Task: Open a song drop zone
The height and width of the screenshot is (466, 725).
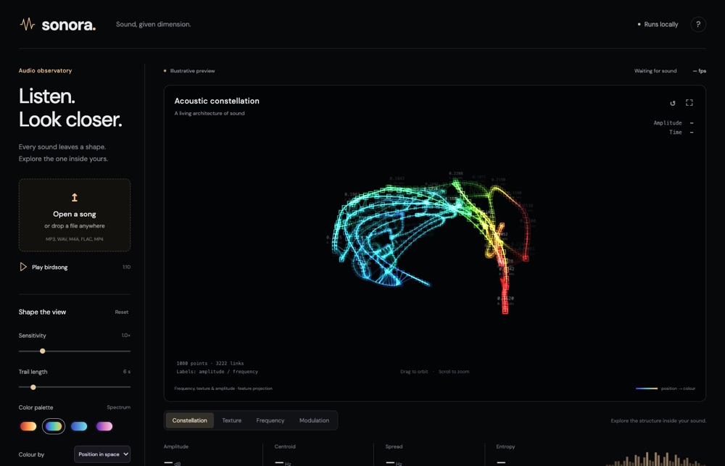Action: (x=75, y=215)
